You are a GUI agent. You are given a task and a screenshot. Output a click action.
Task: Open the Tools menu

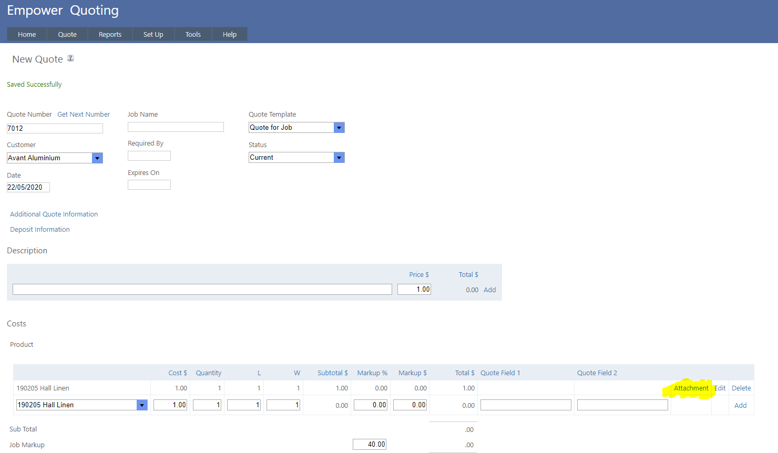point(193,34)
